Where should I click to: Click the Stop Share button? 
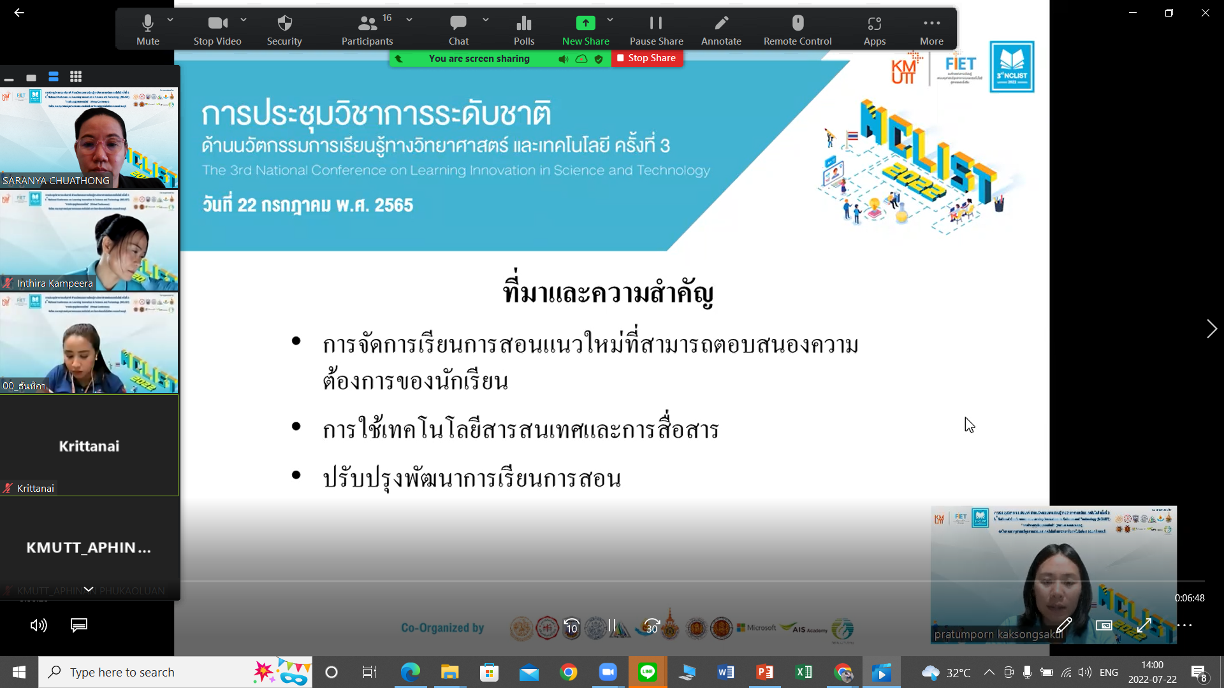coord(646,58)
